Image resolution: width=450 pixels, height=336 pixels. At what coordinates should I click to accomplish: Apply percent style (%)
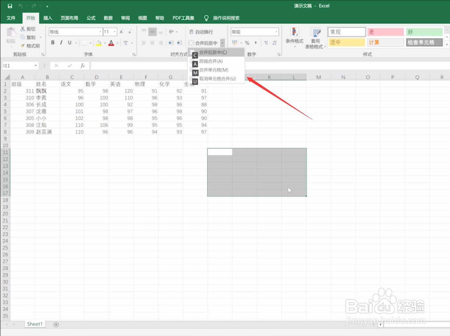point(247,43)
